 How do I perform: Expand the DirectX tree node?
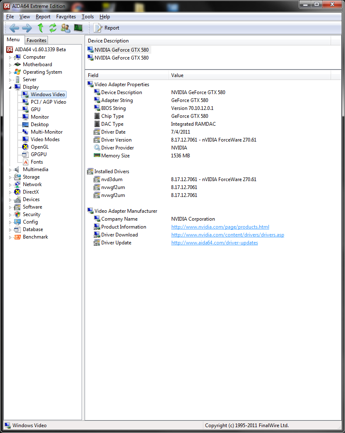pos(10,192)
